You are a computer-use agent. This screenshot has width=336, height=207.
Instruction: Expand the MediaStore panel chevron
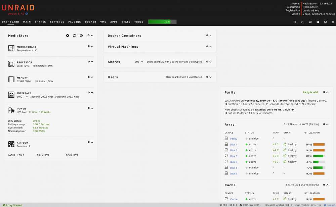(92, 36)
